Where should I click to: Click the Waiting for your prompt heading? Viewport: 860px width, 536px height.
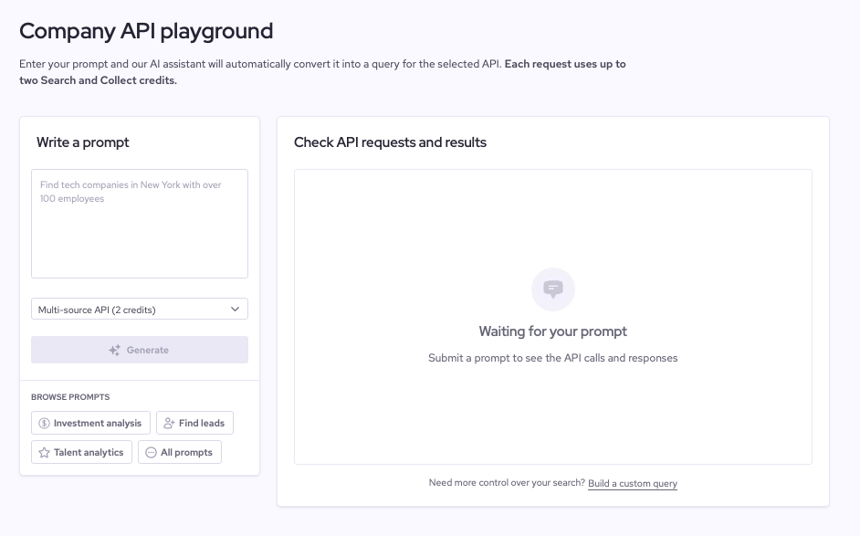[553, 331]
